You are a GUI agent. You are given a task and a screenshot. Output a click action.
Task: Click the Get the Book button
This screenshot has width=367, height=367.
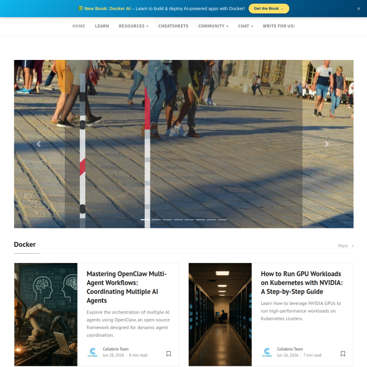click(x=269, y=9)
